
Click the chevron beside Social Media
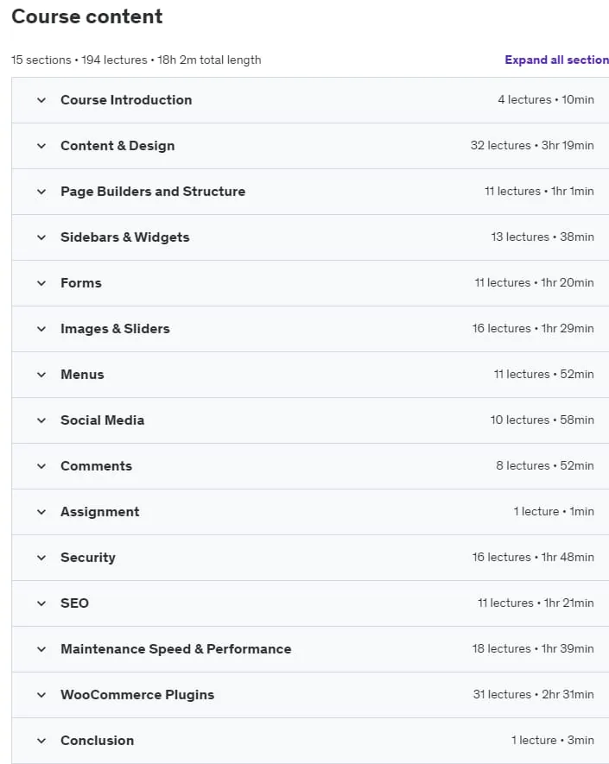(x=41, y=421)
